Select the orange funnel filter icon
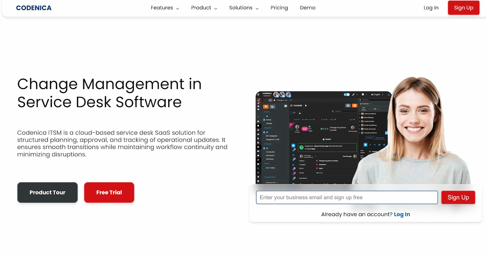This screenshot has height=255, width=486. tap(266, 107)
